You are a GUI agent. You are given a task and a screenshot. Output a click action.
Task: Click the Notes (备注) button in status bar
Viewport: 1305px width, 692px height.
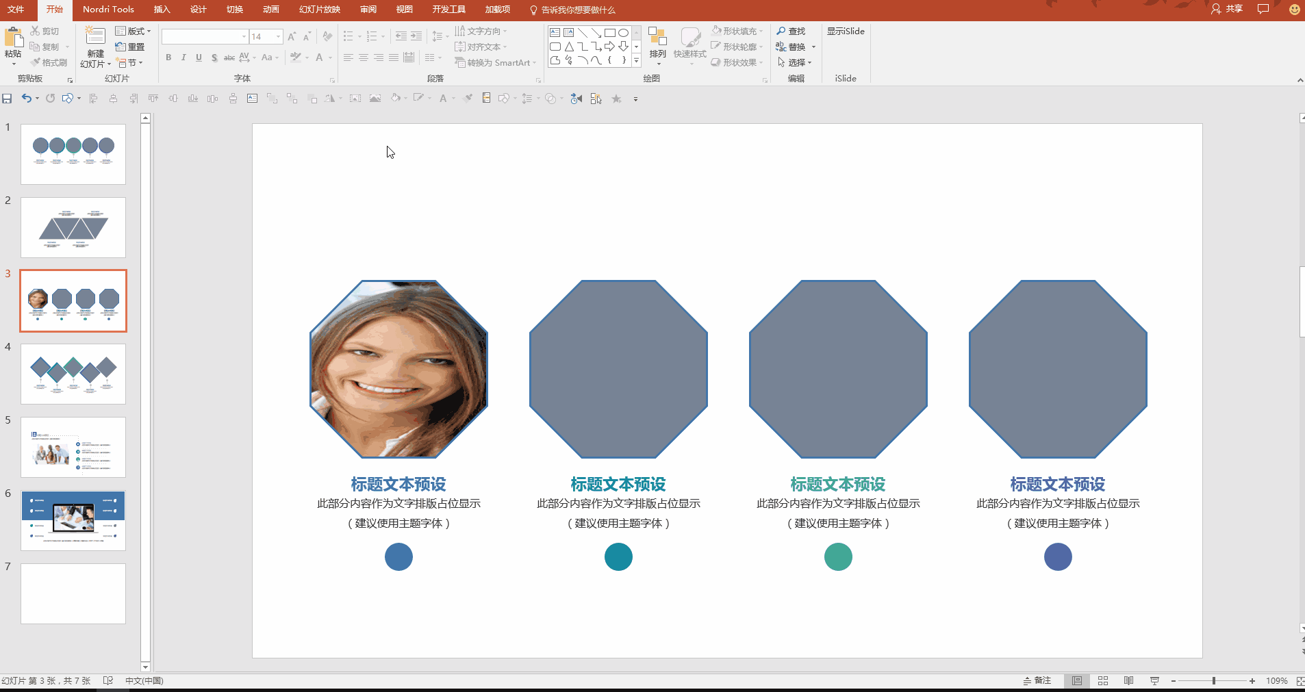tap(1037, 680)
